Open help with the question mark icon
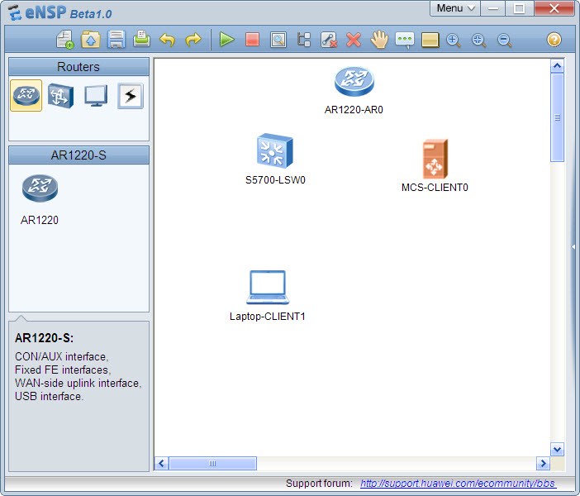The image size is (580, 496). click(x=554, y=40)
